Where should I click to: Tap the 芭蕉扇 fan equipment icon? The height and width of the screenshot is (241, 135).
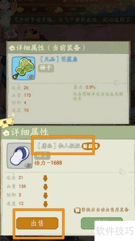[23, 68]
